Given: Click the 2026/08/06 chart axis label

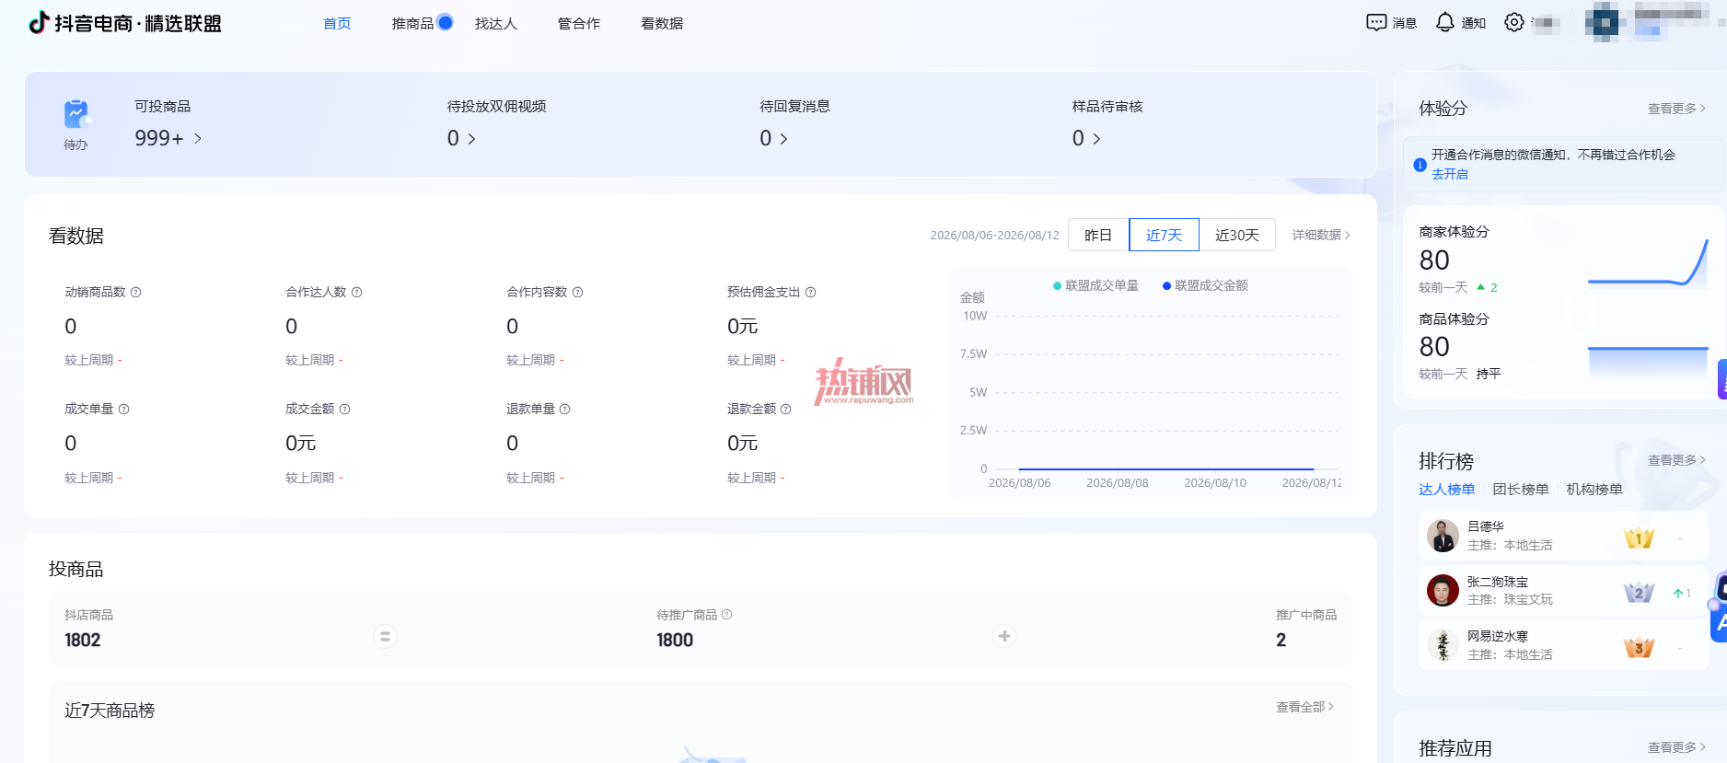Looking at the screenshot, I should [x=1019, y=483].
